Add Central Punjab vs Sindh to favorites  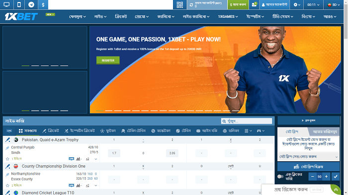[x=7, y=159]
